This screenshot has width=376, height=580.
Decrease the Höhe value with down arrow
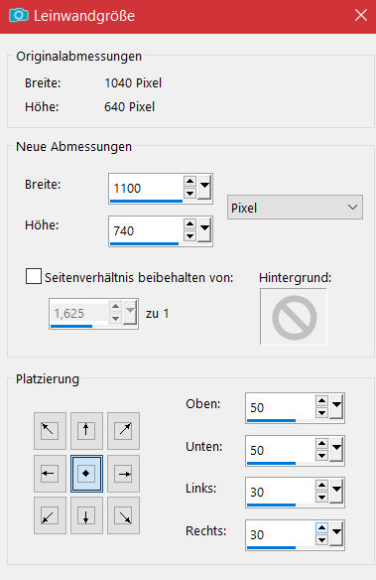point(189,236)
